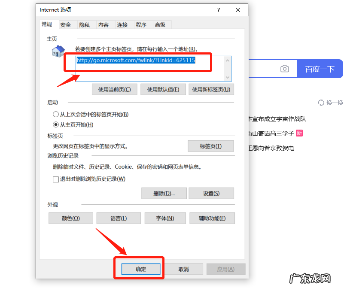Click the 百度一下 search button
Screen dimensions: 347x291
[x=320, y=69]
